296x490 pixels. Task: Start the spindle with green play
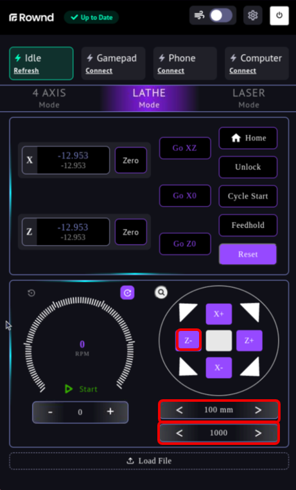point(81,389)
